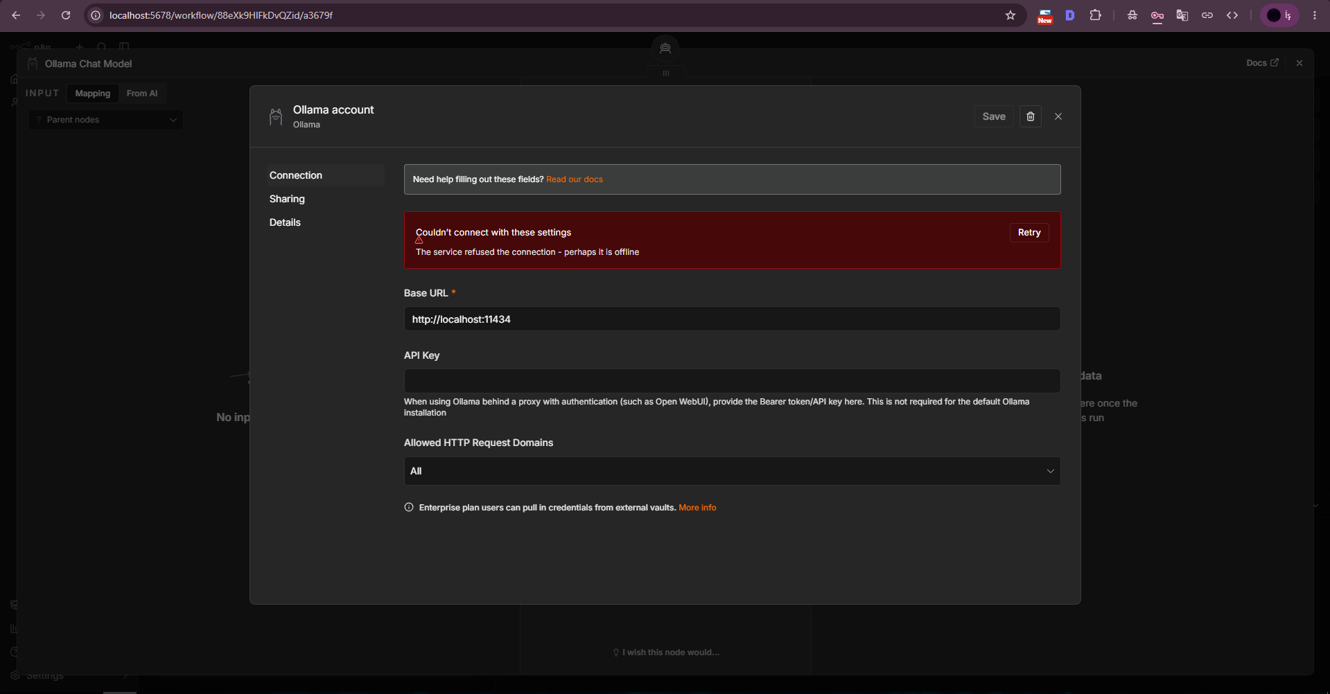
Task: Open the Google Translate extension
Action: pos(1182,15)
